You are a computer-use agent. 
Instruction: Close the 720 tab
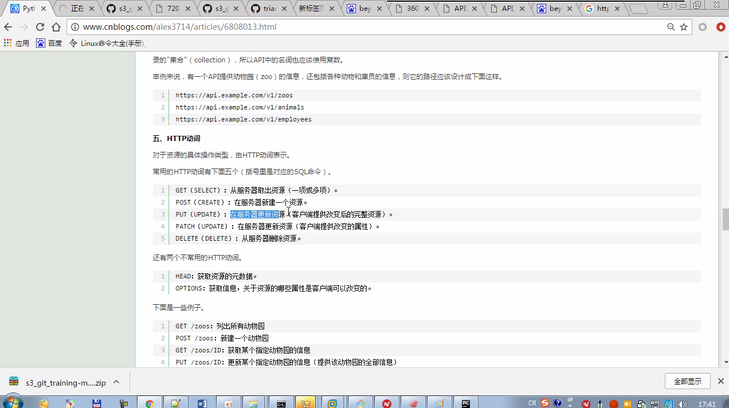tap(188, 9)
